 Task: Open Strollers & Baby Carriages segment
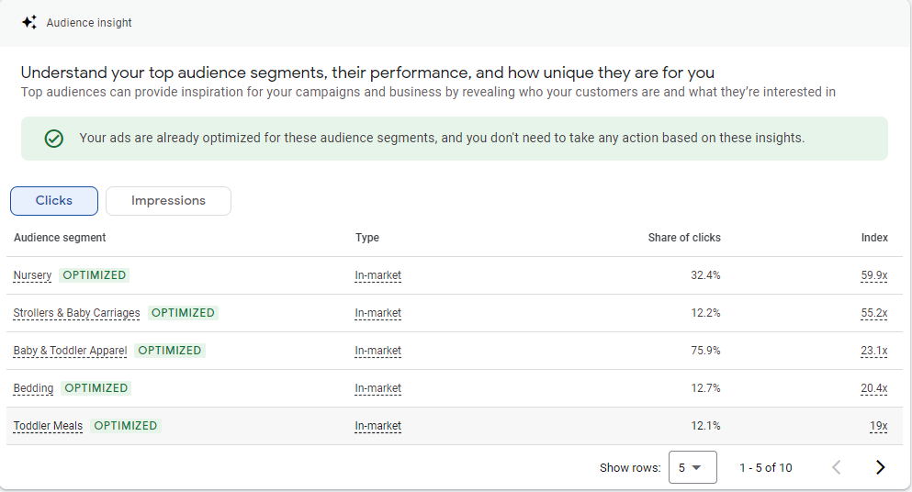point(77,313)
